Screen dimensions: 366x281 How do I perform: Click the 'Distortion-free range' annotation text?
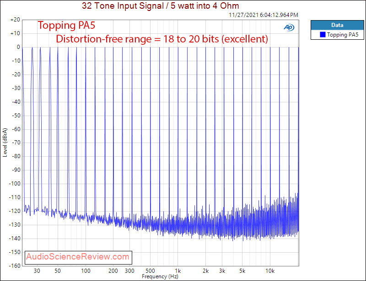pos(162,39)
